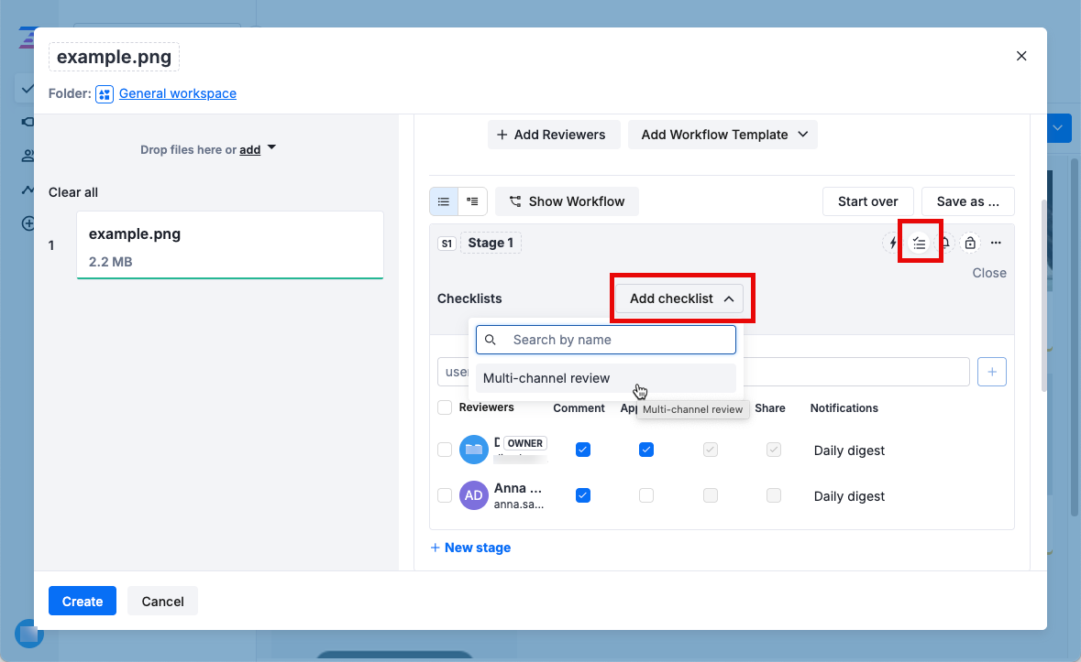The image size is (1081, 662).
Task: Toggle the Stage 1 lock icon
Action: click(x=970, y=243)
